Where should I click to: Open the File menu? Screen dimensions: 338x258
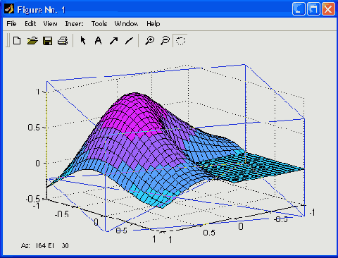[x=11, y=24]
